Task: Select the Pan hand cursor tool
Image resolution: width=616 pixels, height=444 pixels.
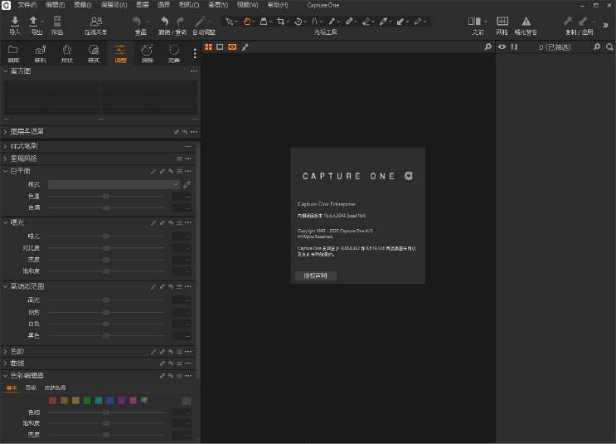Action: 246,21
